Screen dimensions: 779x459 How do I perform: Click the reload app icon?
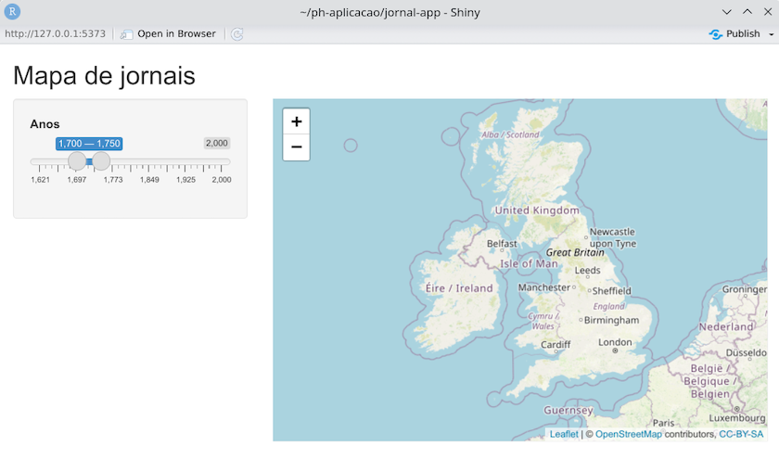[x=236, y=34]
